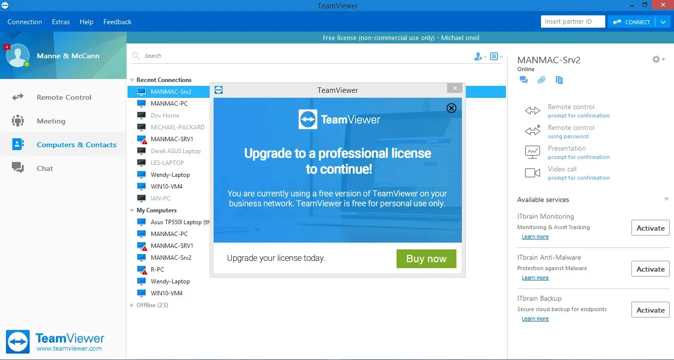
Task: Click the magnifier icon in the search bar
Action: pyautogui.click(x=136, y=56)
